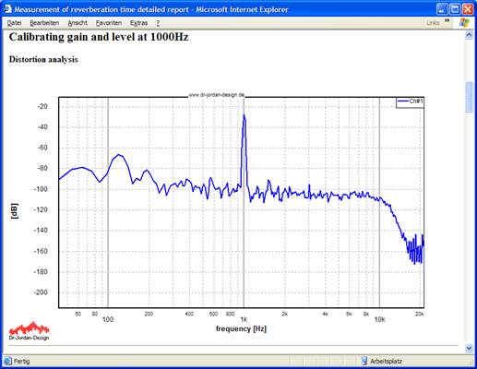Click the vertical scrollbar thumb
This screenshot has height=369, width=477.
click(x=469, y=97)
